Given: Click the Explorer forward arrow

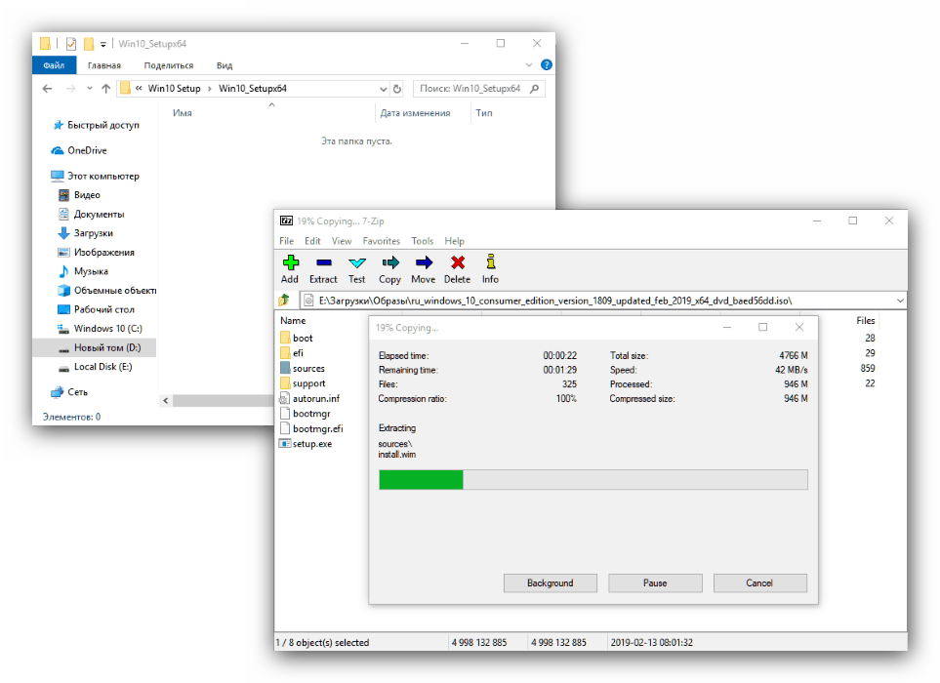Looking at the screenshot, I should click(x=70, y=89).
